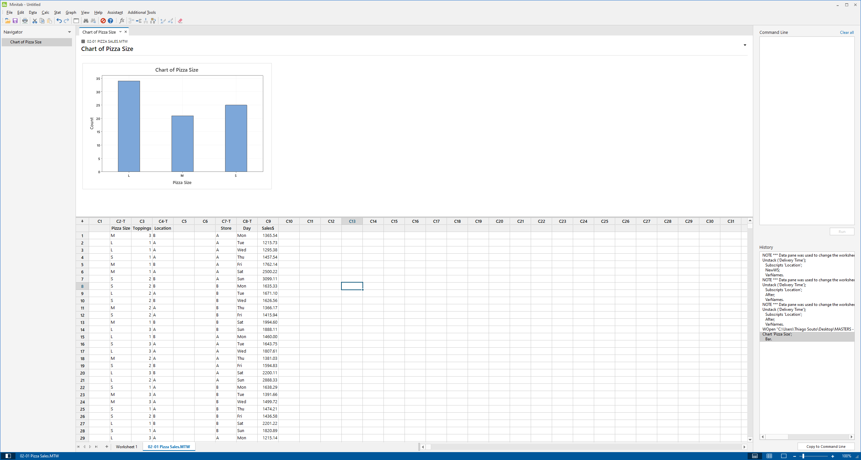
Task: Select Chart of Pizza Size in Navigator
Action: coord(37,42)
